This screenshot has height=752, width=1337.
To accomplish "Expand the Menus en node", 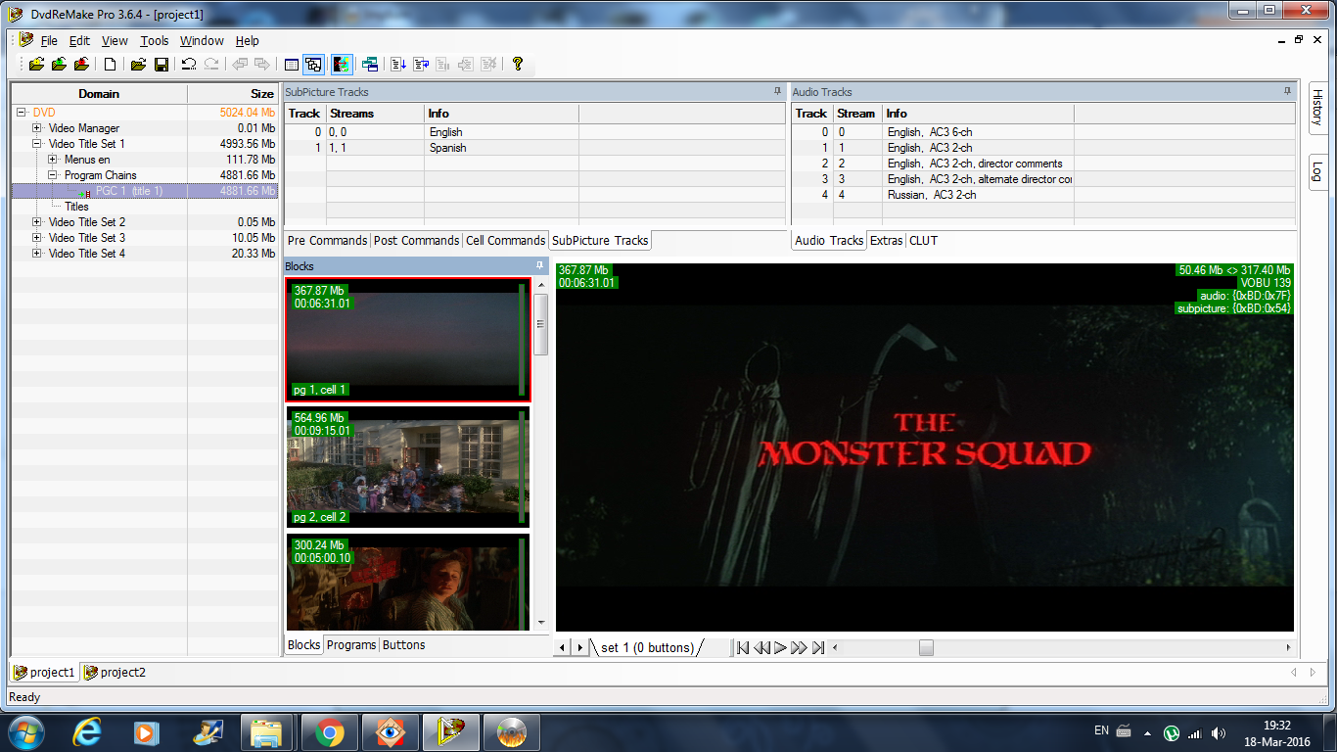I will [x=53, y=160].
